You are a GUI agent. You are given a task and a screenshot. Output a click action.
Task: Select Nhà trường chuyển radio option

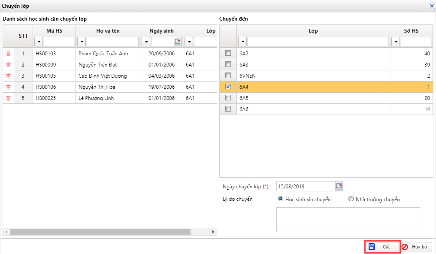(351, 199)
